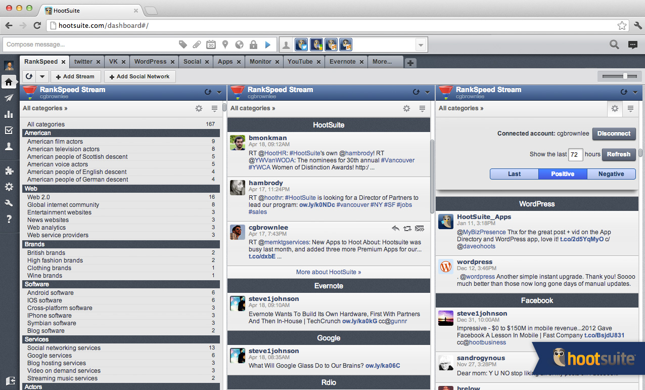Screen dimensions: 645x390
Task: Open the Chrome wrench menu icon
Action: pos(637,25)
